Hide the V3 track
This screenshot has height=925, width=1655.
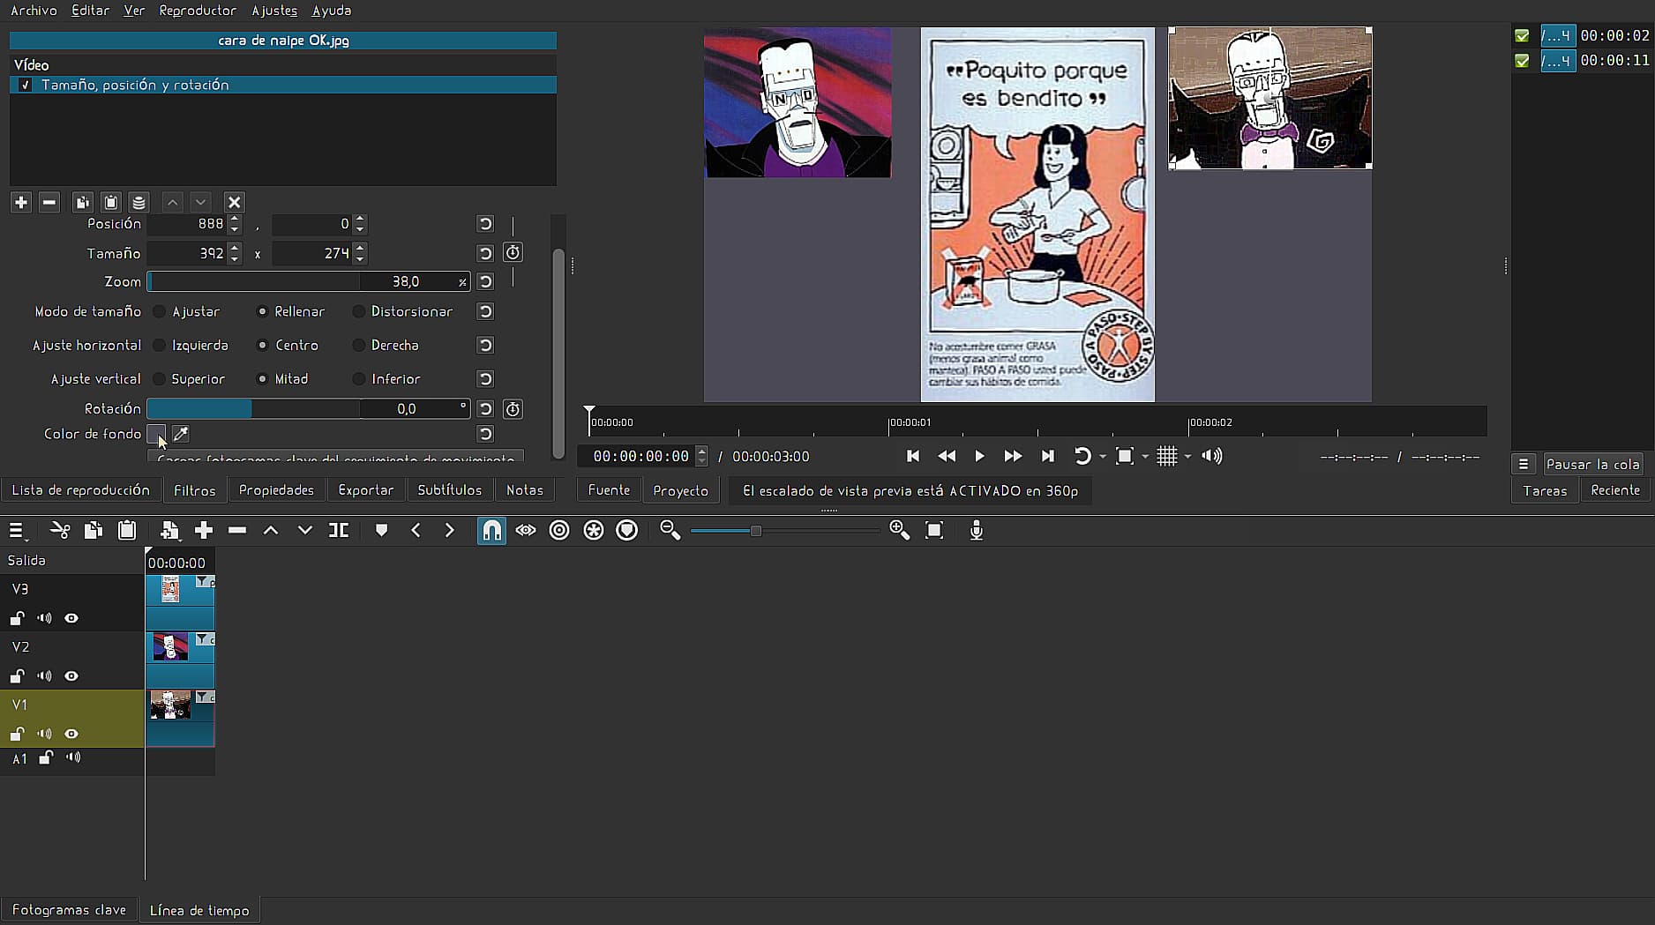click(x=71, y=618)
